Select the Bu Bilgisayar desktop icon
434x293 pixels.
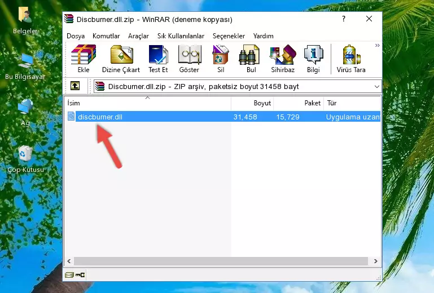(25, 66)
